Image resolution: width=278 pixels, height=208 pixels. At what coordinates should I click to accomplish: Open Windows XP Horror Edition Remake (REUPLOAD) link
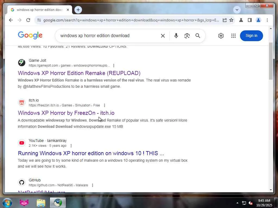[79, 73]
